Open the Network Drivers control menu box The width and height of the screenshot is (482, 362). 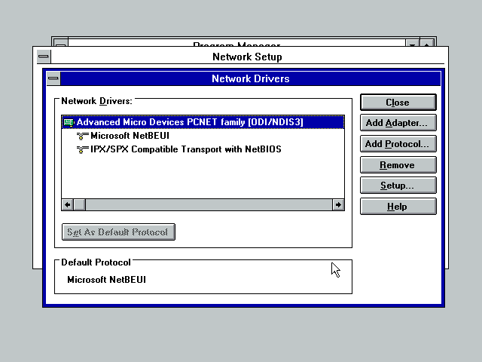click(x=53, y=78)
